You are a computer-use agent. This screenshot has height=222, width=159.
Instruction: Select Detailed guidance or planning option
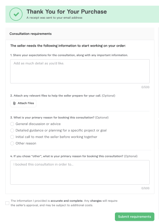[x=12, y=130]
